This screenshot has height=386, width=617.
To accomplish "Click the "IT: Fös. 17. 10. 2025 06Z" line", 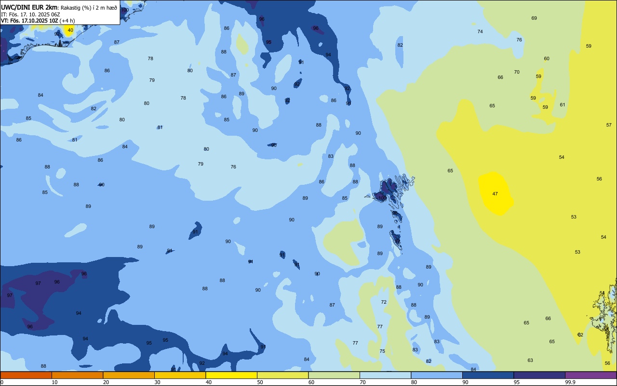I will (30, 14).
